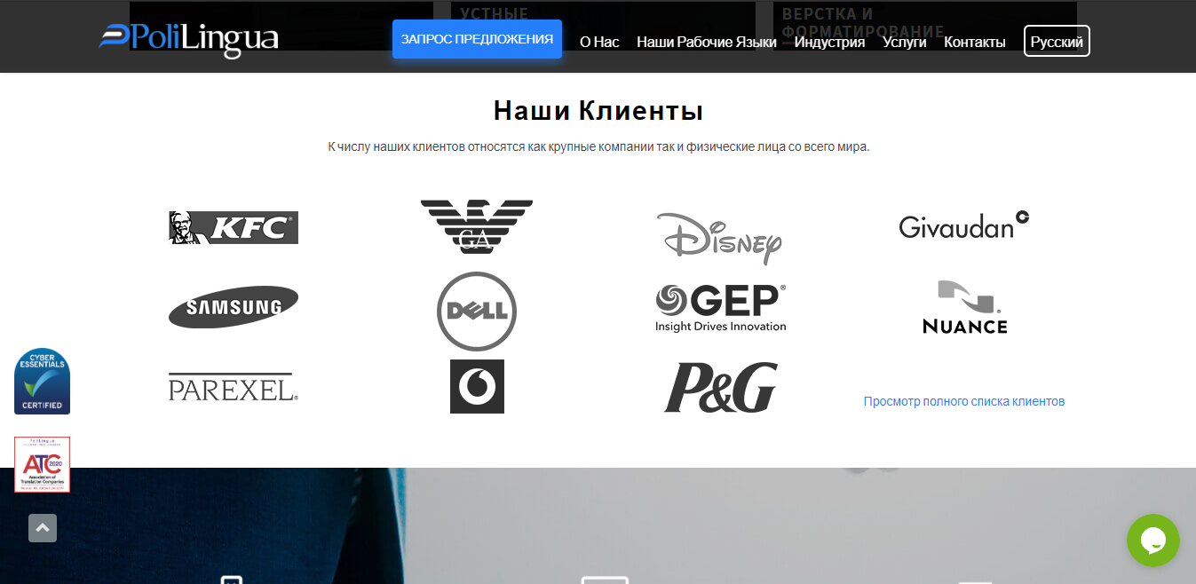This screenshot has height=584, width=1196.
Task: Click the Disney client logo
Action: click(720, 237)
